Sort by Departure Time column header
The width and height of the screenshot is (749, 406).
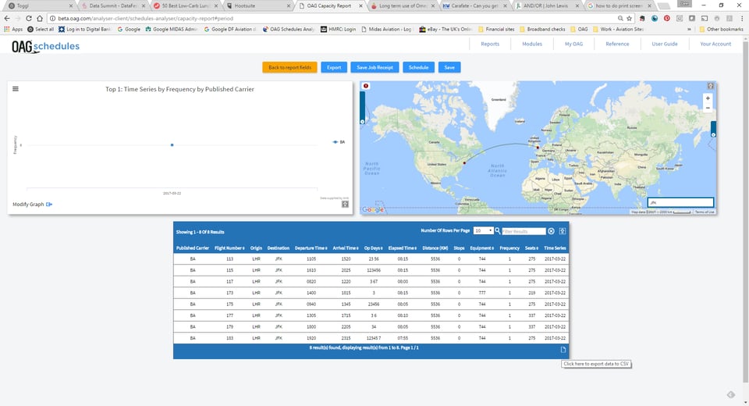coord(311,248)
